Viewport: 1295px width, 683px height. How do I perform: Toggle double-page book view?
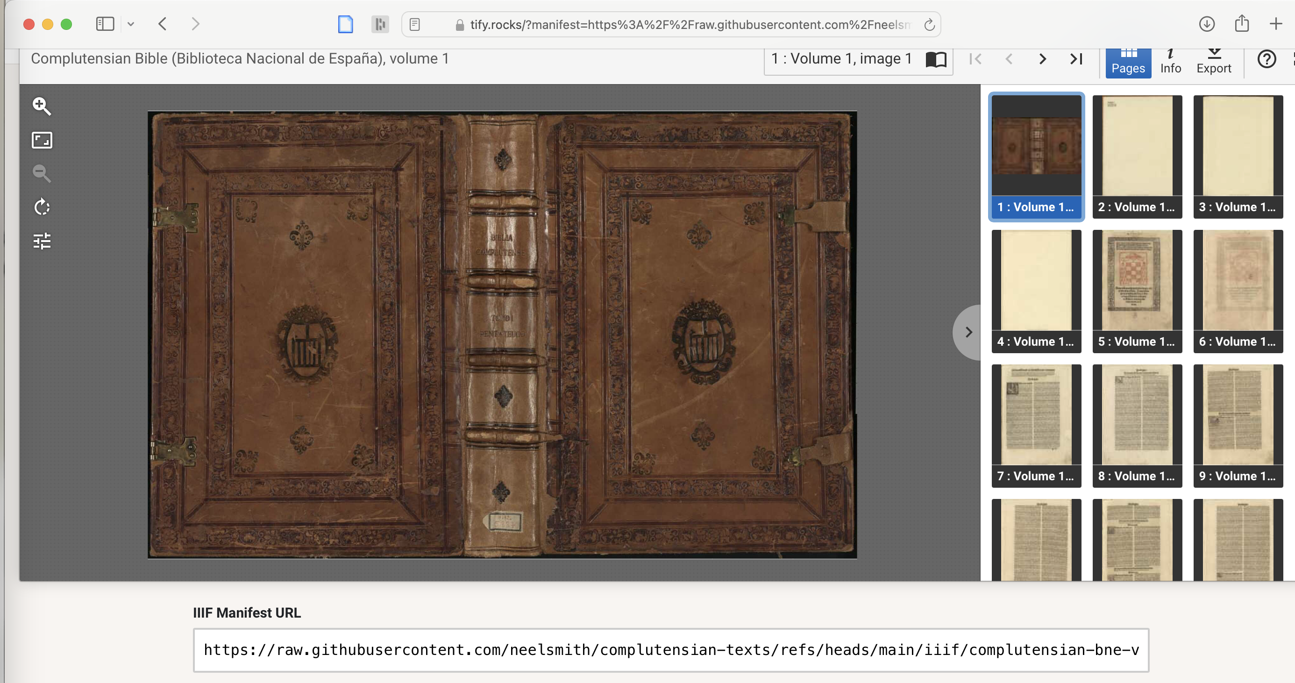[936, 59]
